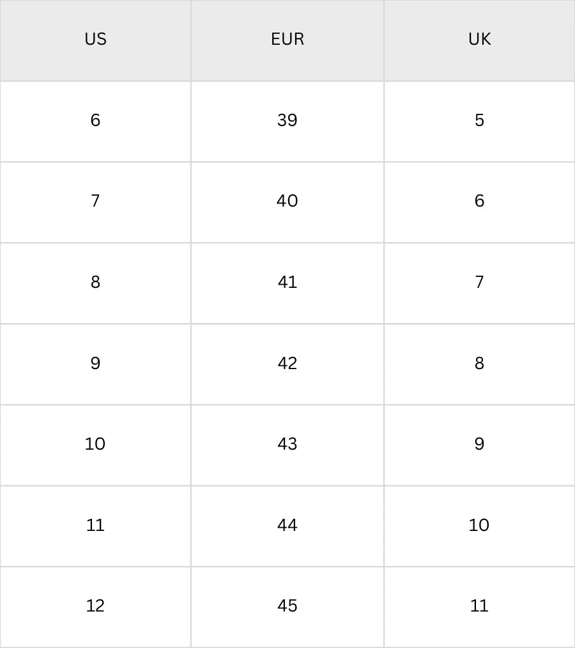Click the EUR column header
The height and width of the screenshot is (648, 575).
tap(287, 40)
